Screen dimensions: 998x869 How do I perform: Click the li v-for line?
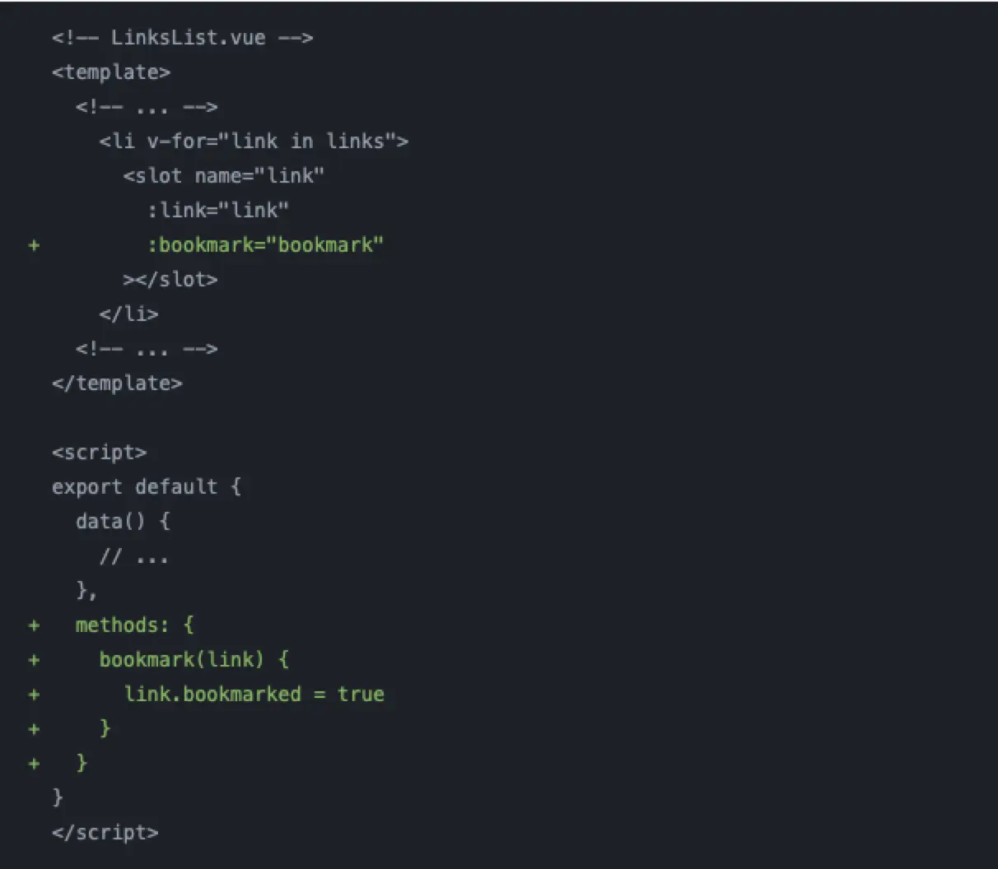pos(254,142)
